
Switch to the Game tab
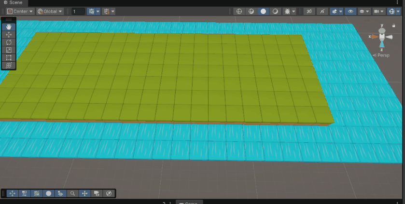click(189, 202)
